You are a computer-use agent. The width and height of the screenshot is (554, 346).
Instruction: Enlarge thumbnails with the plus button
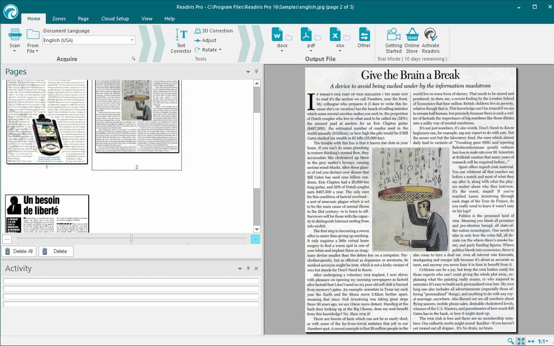click(255, 239)
